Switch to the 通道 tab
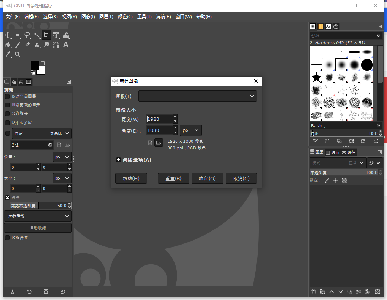This screenshot has width=387, height=300. click(333, 152)
